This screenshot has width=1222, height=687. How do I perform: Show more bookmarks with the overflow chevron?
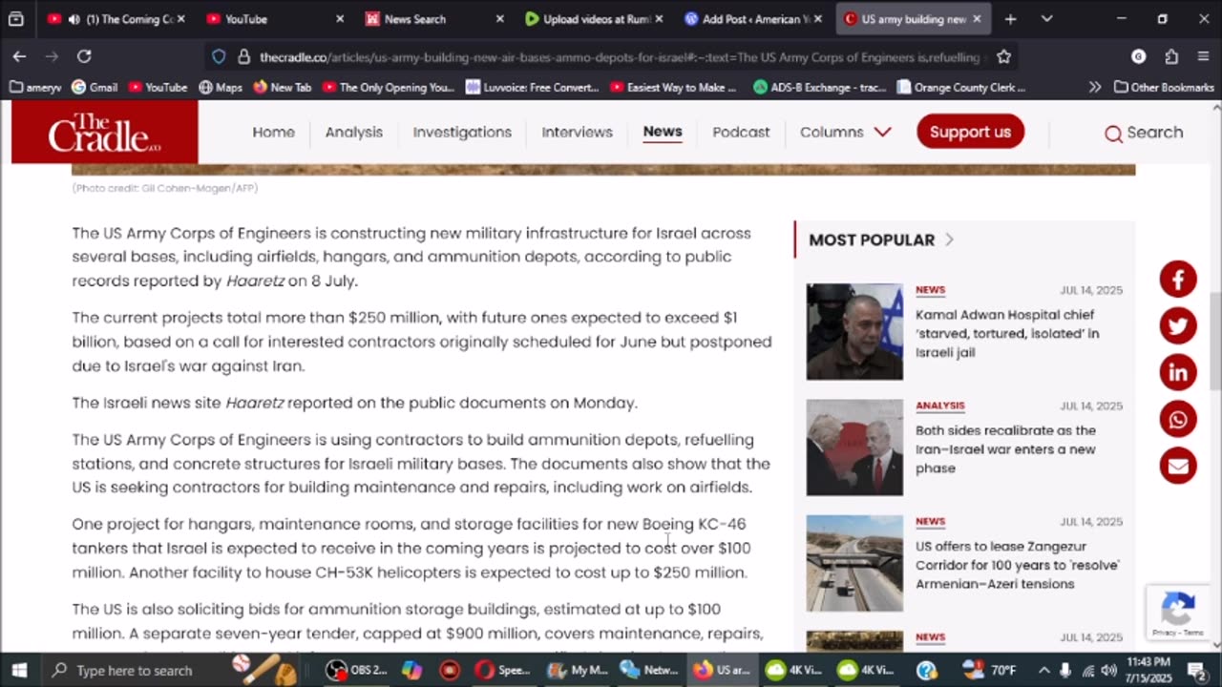(x=1094, y=87)
